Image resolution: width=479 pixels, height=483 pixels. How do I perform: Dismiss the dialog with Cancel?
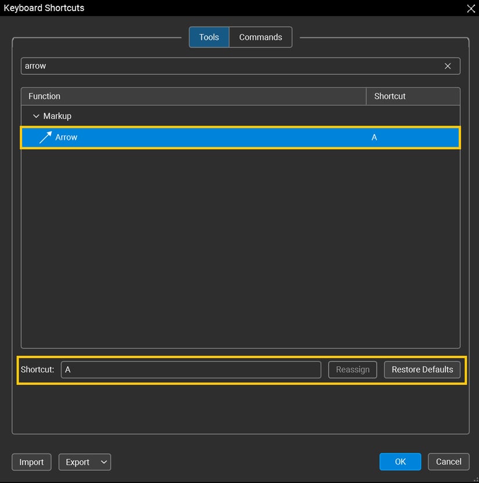(448, 462)
